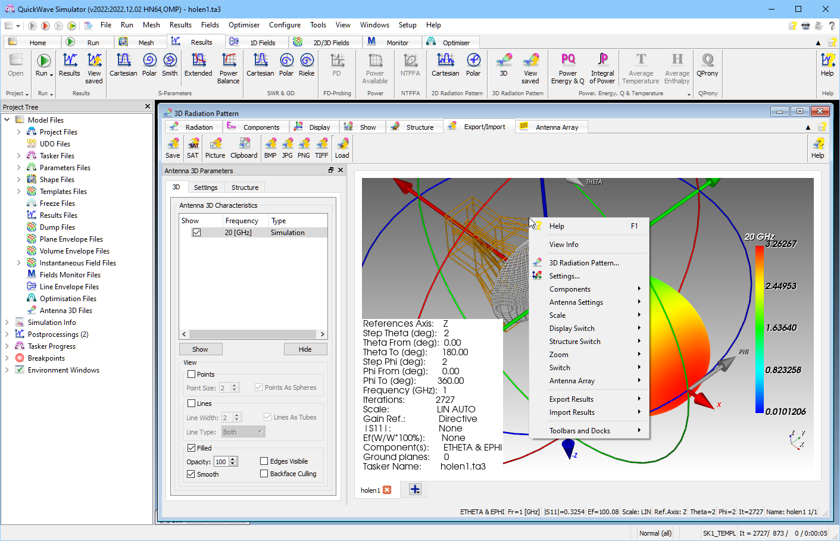Image resolution: width=840 pixels, height=541 pixels.
Task: Enable the Points checkbox
Action: (192, 374)
